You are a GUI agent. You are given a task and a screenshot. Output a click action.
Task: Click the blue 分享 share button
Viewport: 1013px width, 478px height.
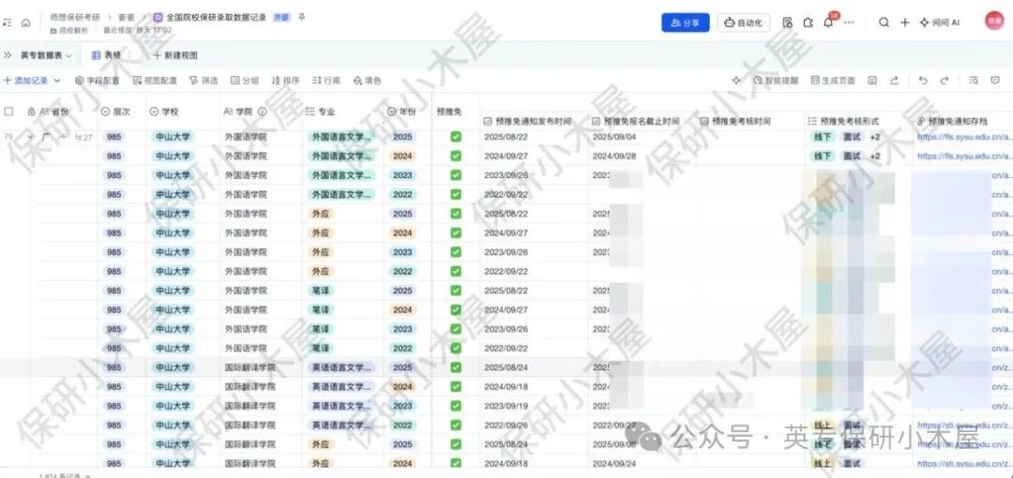point(686,22)
